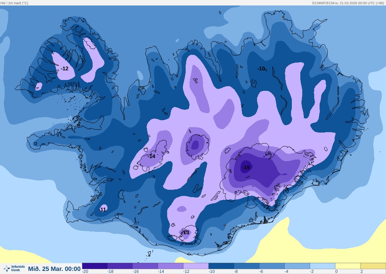Click the -19 temperature label on Vatnajökull
The width and height of the screenshot is (386, 274).
tap(246, 168)
